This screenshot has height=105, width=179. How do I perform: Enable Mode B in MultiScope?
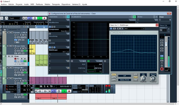(136, 80)
